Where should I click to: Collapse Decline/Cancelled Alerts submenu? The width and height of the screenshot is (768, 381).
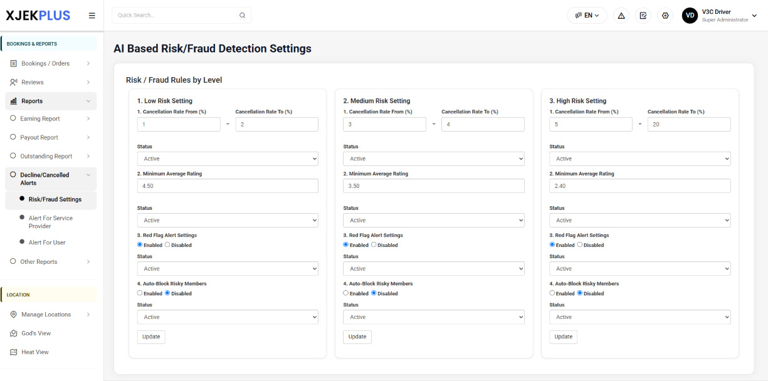coord(50,179)
